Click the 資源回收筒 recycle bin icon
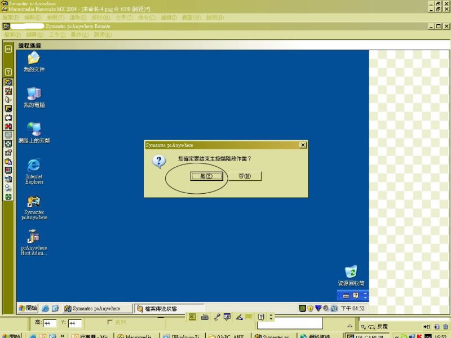The height and width of the screenshot is (338, 451). [x=351, y=272]
